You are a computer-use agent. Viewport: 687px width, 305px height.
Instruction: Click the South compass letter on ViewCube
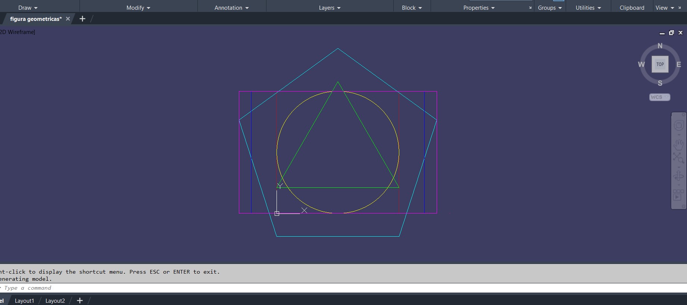coord(660,83)
